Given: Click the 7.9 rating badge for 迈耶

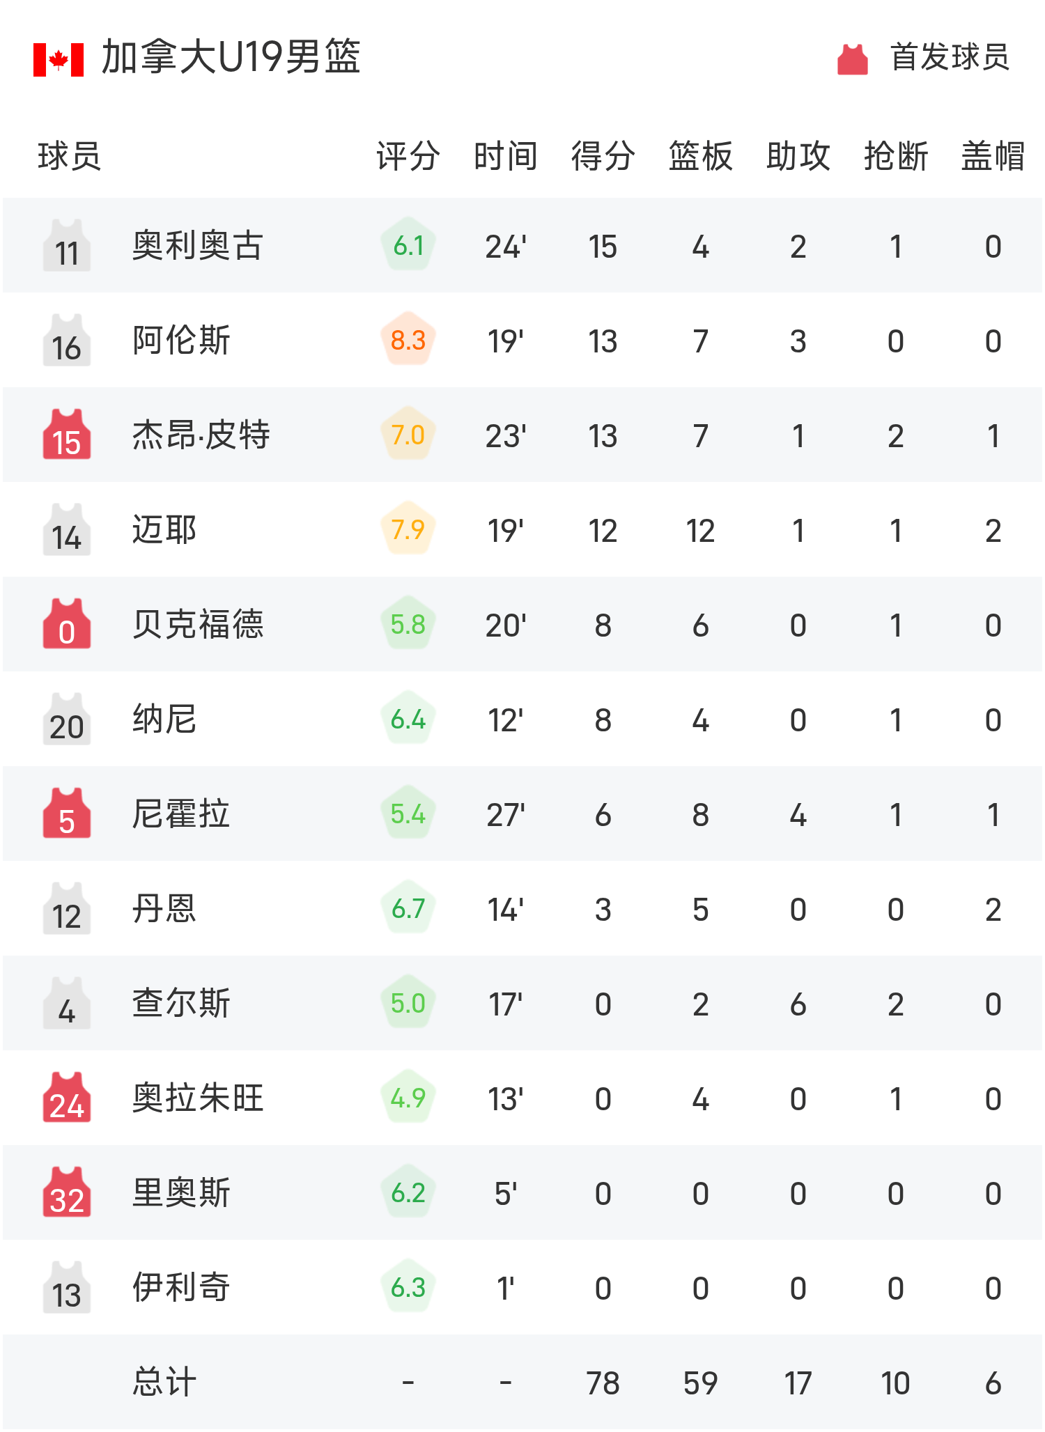Looking at the screenshot, I should click(408, 530).
